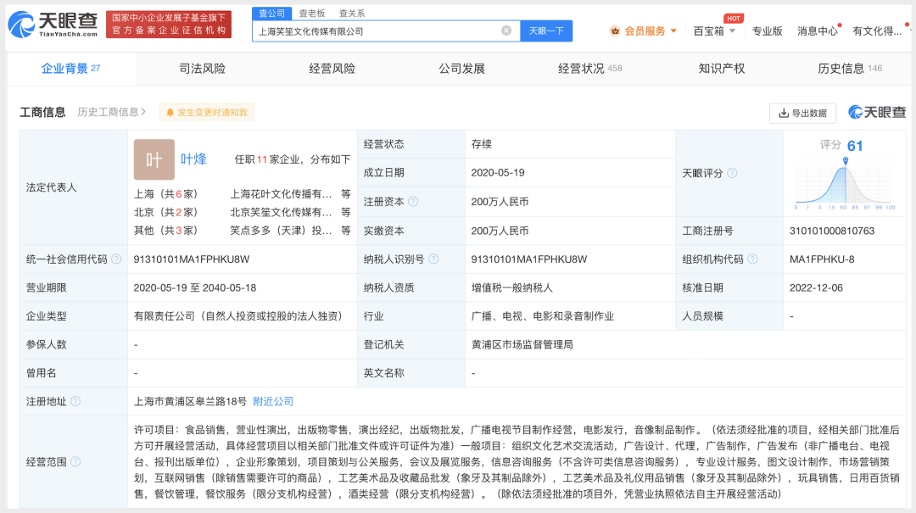916x513 pixels.
Task: Click help icon next to 经营范围
Action: [75, 462]
